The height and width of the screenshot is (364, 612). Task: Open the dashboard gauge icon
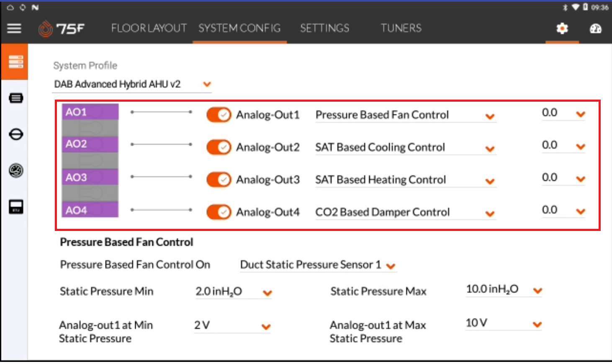point(595,28)
